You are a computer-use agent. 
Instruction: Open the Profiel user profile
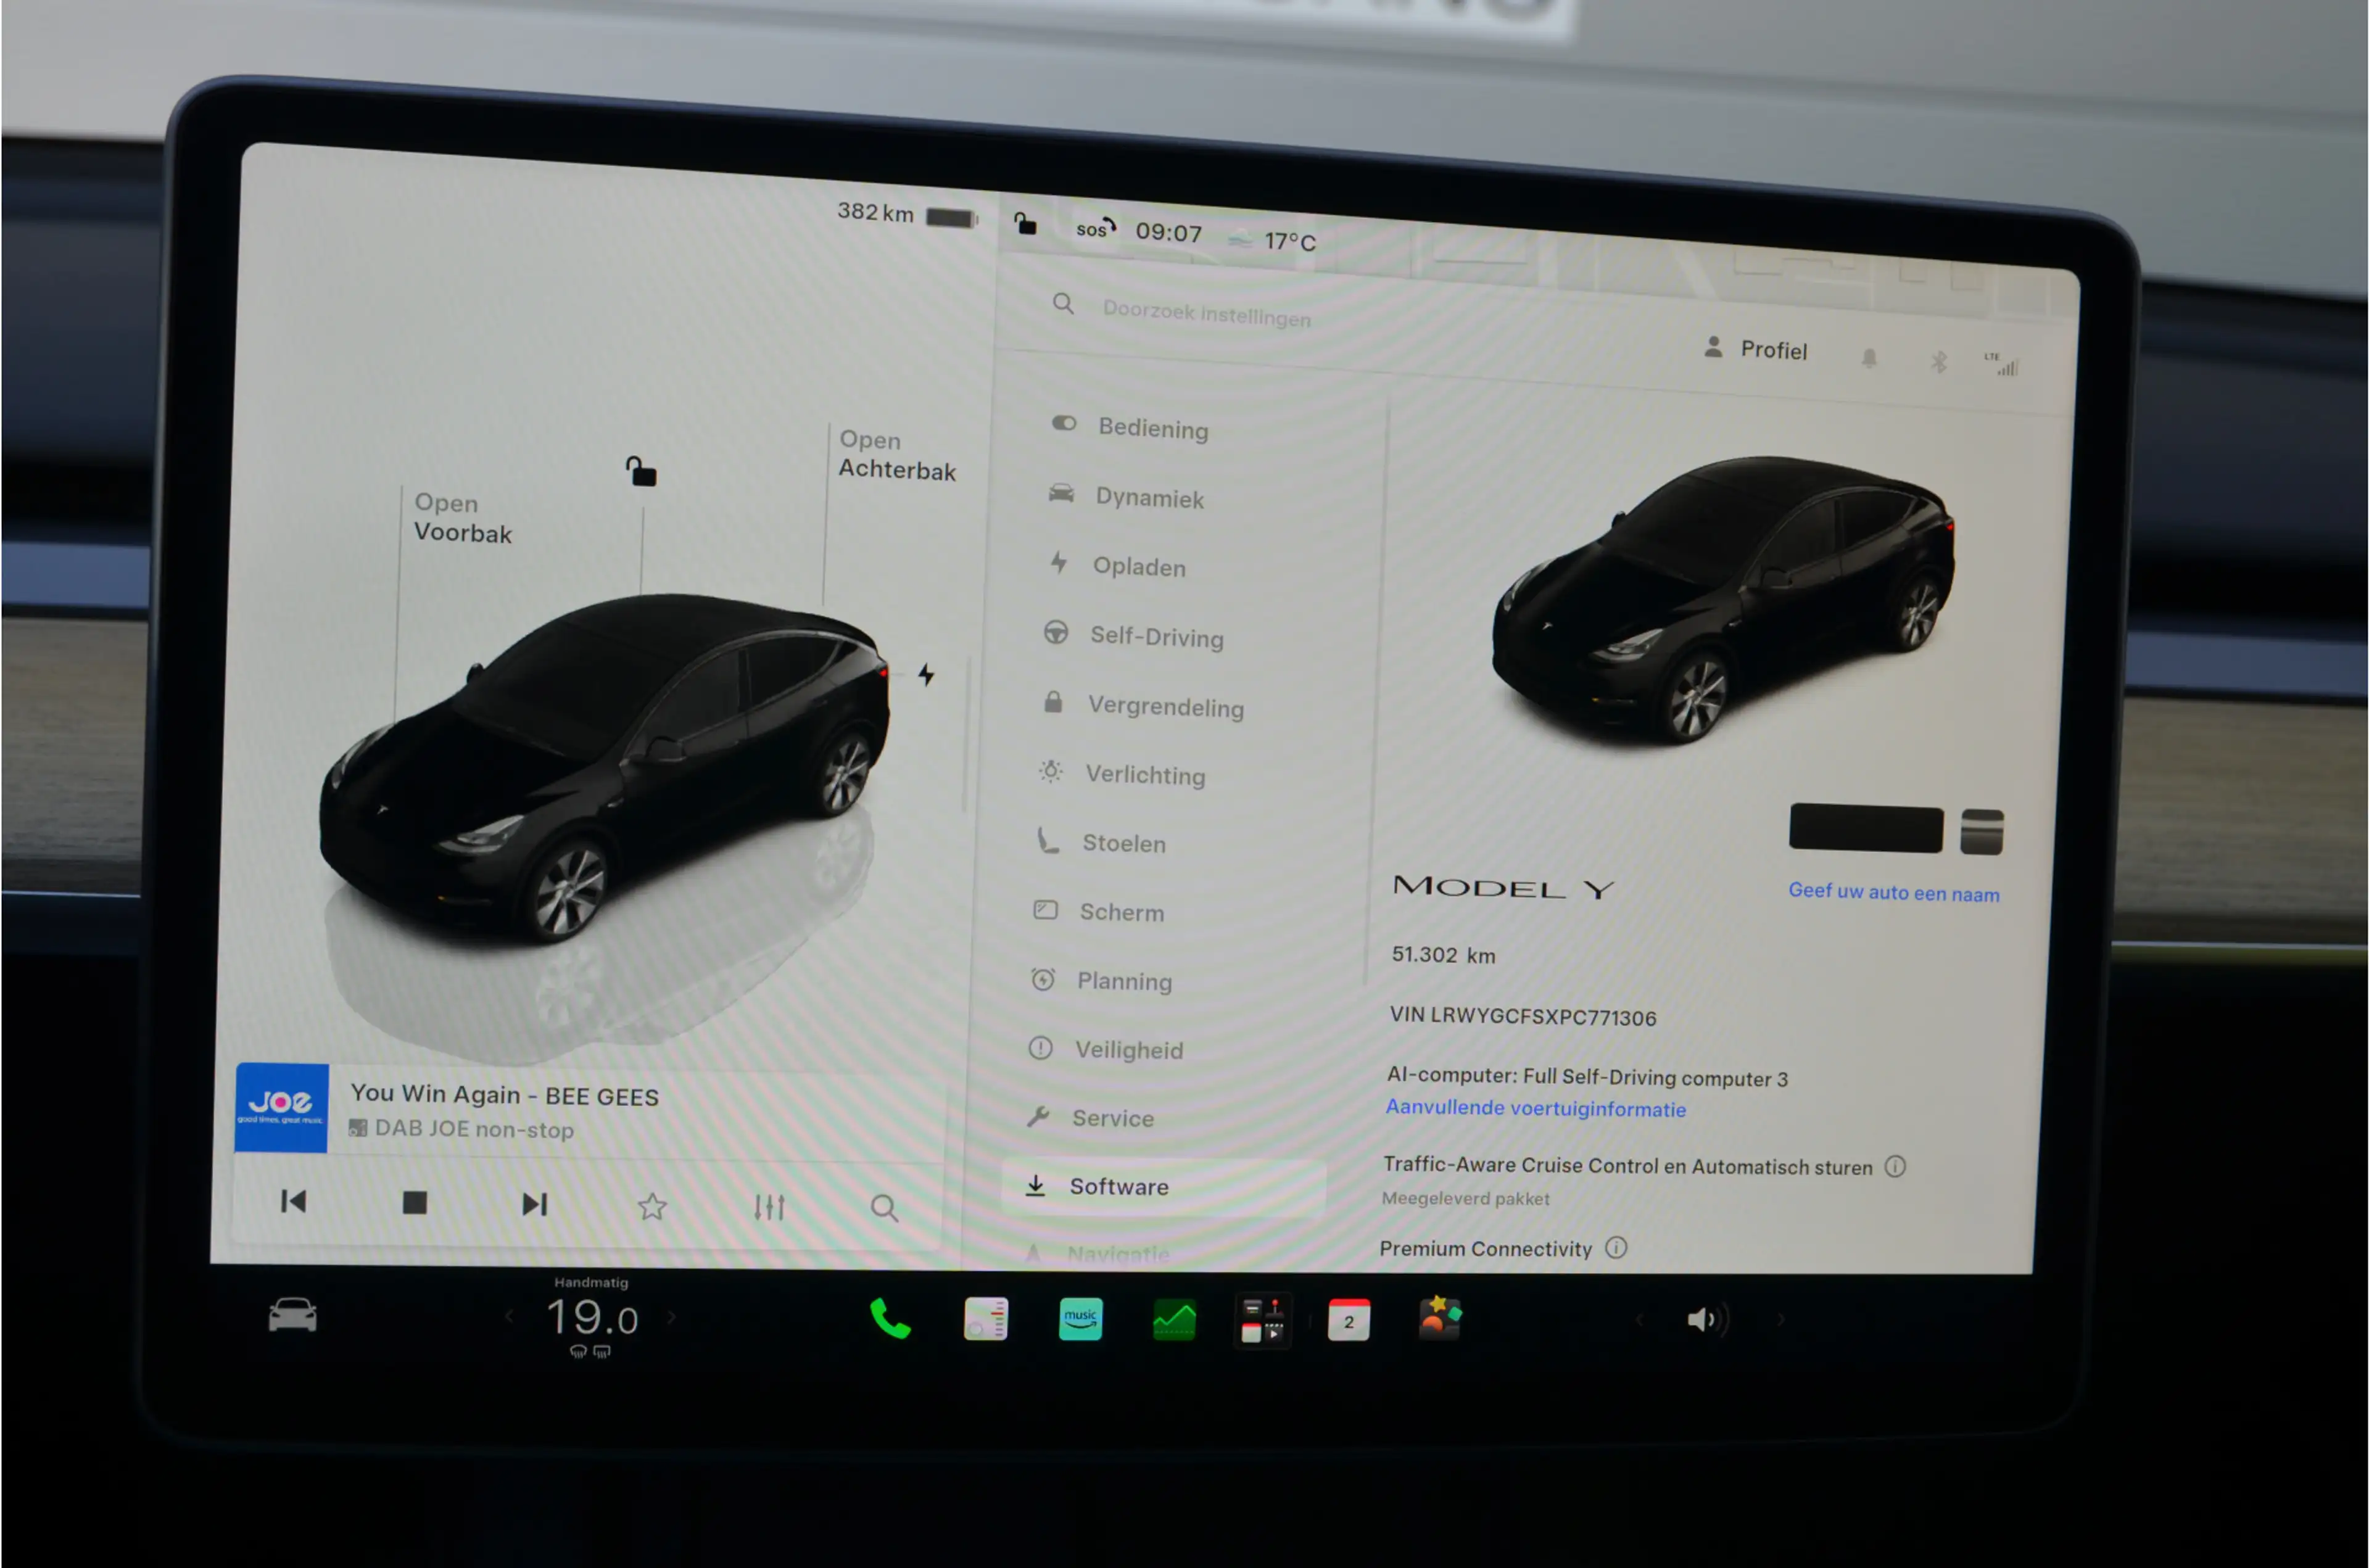tap(1755, 349)
